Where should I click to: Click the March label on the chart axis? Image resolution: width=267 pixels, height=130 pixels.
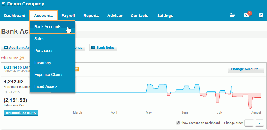coord(77,112)
